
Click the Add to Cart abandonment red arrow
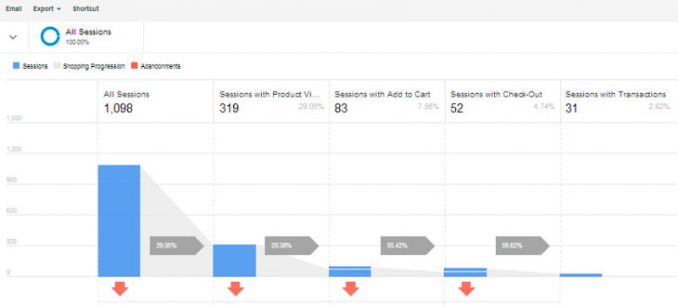click(x=351, y=289)
